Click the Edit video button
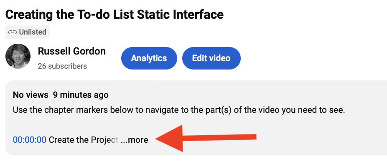Image resolution: width=387 pixels, height=164 pixels. point(211,58)
